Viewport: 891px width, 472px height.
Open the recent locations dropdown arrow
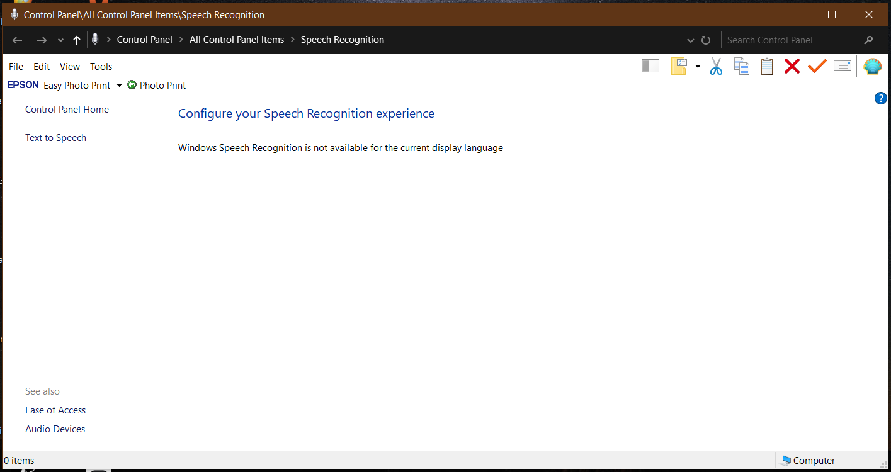coord(60,40)
